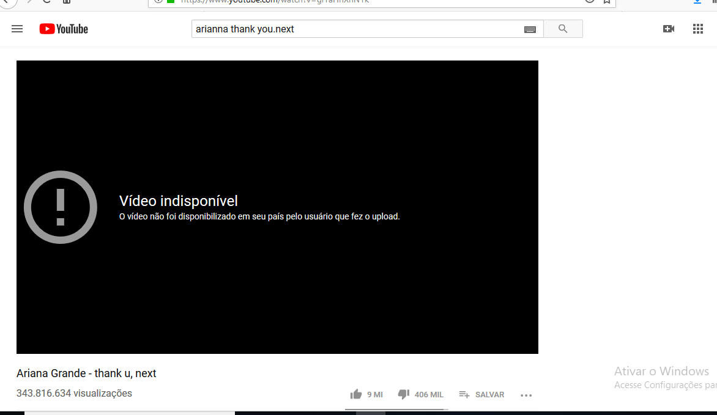The image size is (717, 415).
Task: Click the 'Vídeo indisponível' heading
Action: coord(179,200)
